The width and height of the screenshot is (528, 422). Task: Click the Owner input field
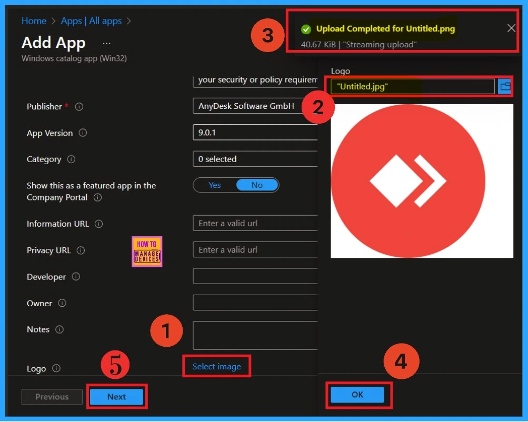click(x=255, y=303)
